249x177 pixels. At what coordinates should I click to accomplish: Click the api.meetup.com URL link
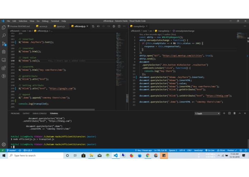[x=182, y=56]
